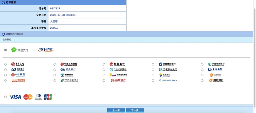Click the VISA card logo
Image resolution: width=256 pixels, height=113 pixels.
pyautogui.click(x=15, y=97)
